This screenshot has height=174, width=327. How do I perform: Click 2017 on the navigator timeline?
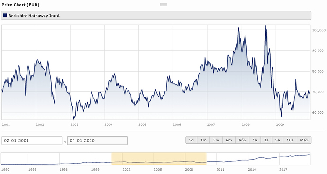[x=283, y=169]
